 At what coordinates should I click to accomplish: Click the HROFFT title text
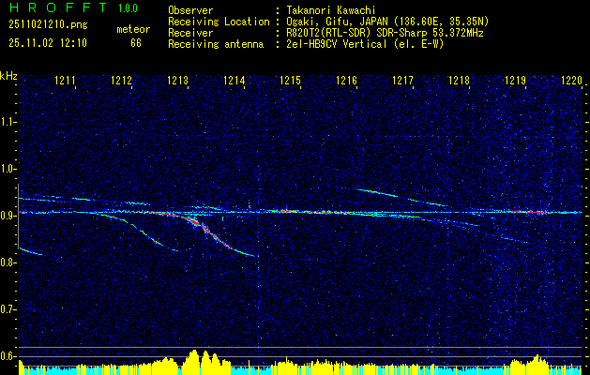click(x=58, y=7)
